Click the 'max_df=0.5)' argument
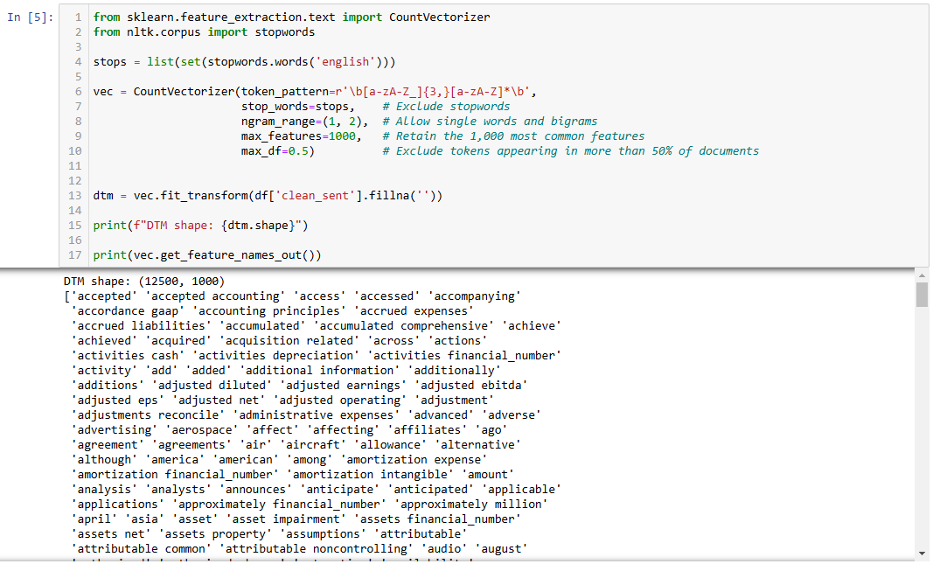 coord(278,151)
